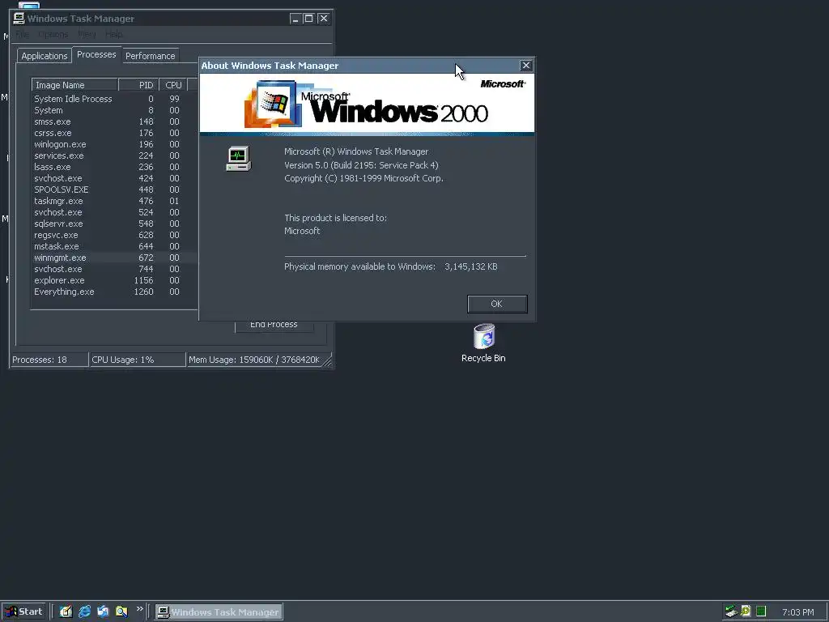Select the System Idle Process row

click(x=114, y=99)
